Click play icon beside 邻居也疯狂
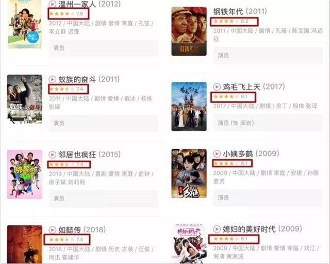This screenshot has width=330, height=264. (52, 154)
